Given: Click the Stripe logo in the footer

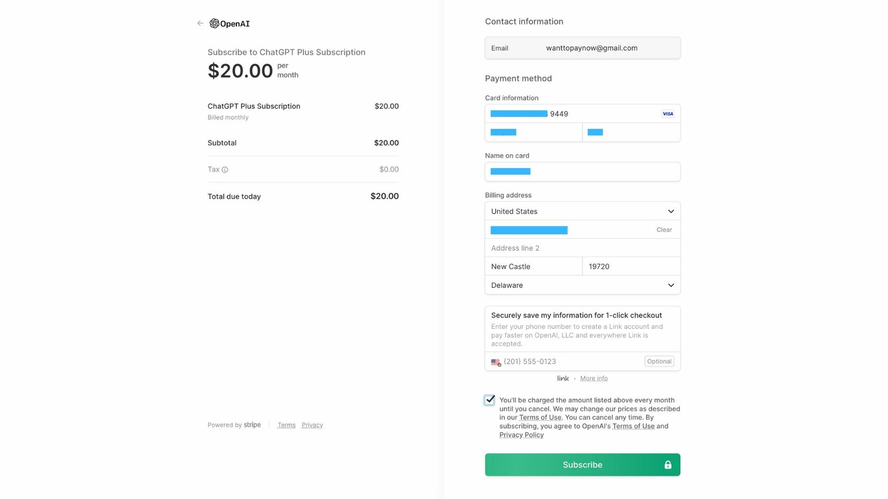Looking at the screenshot, I should coord(252,425).
